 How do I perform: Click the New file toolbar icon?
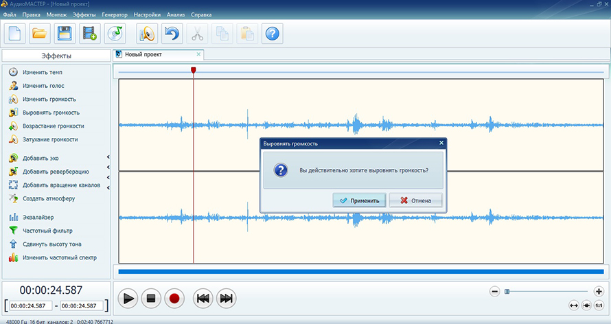coord(15,33)
